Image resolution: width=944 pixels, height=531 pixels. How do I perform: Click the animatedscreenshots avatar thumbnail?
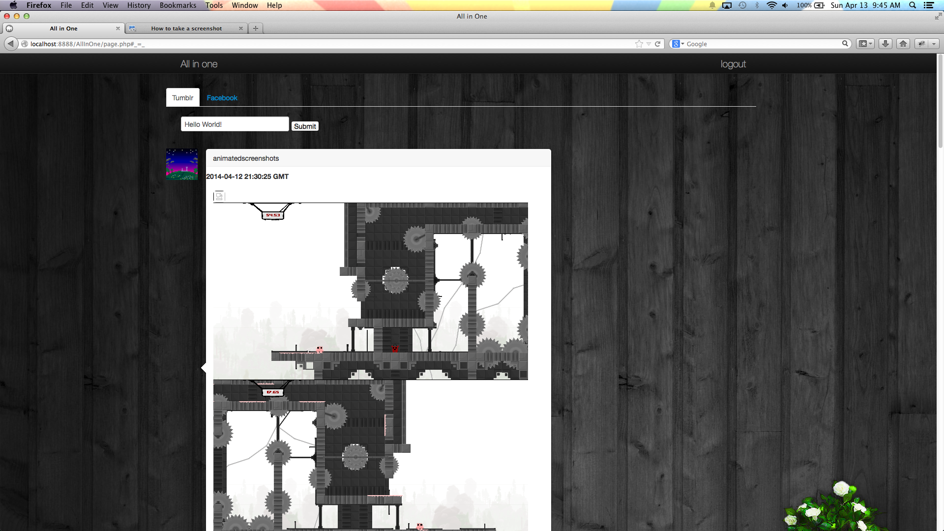coord(182,164)
